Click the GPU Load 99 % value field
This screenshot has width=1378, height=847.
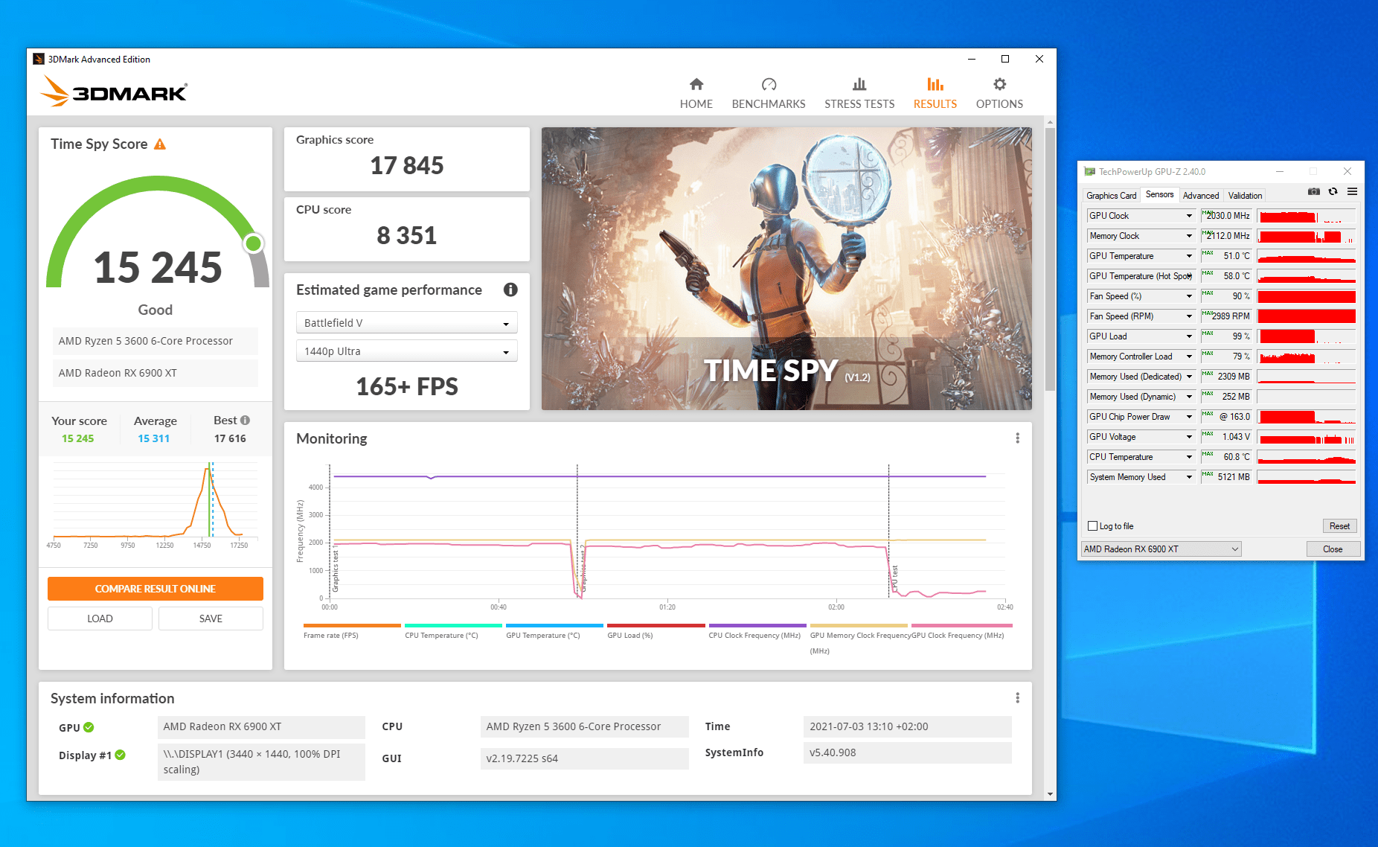(1226, 336)
